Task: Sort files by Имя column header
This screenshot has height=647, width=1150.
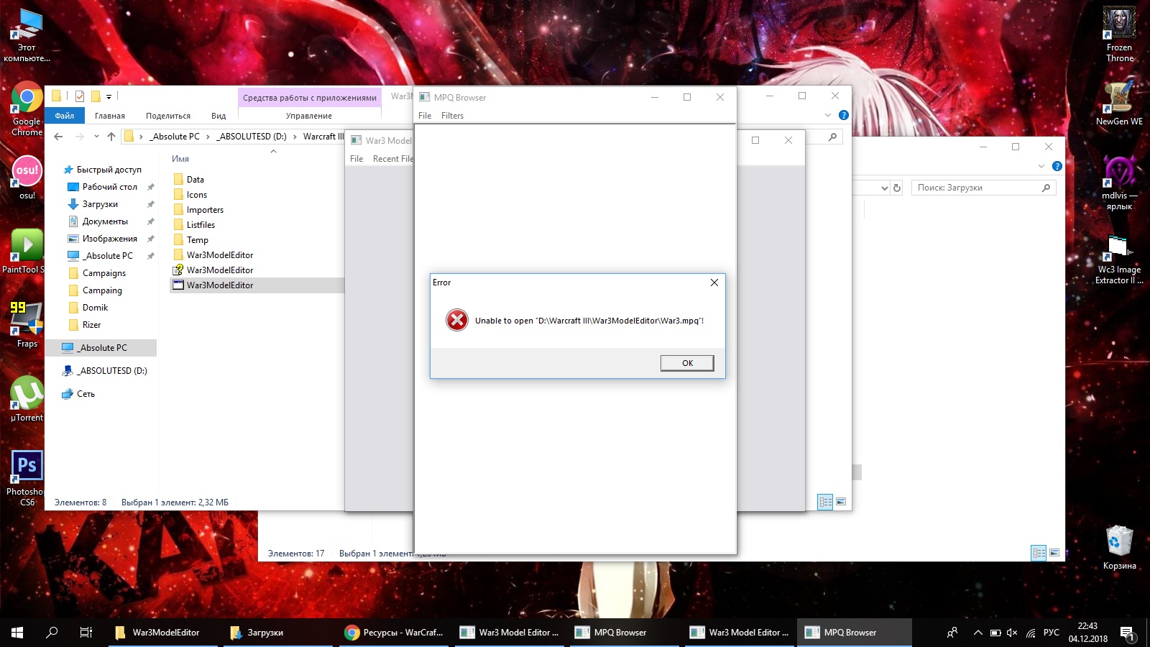Action: [x=180, y=159]
